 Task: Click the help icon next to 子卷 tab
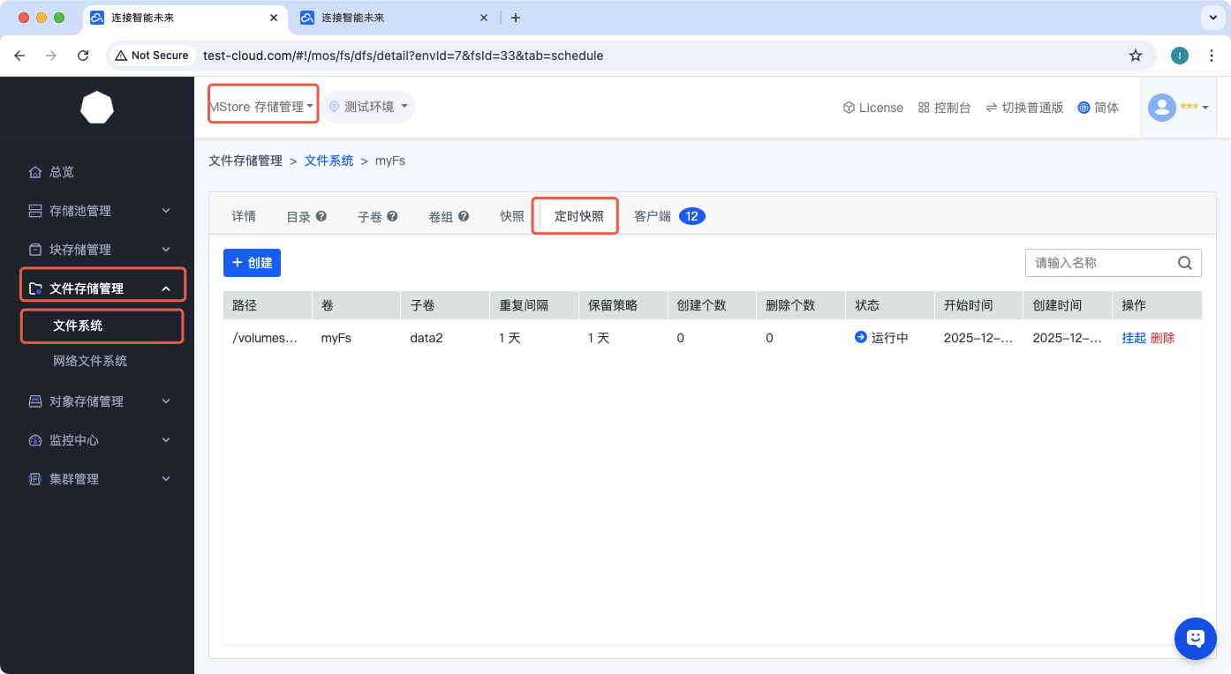tap(392, 216)
